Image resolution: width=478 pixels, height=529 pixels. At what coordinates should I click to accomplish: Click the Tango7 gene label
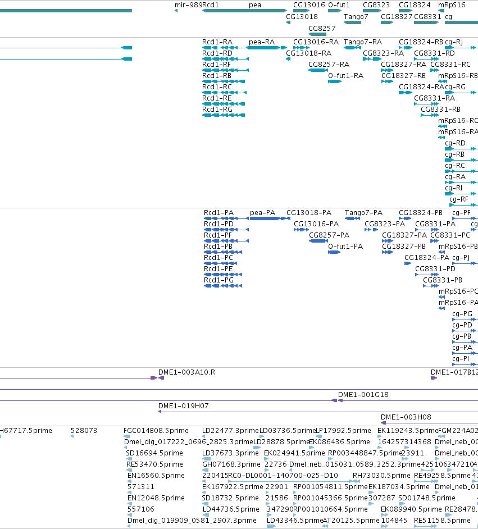click(356, 16)
